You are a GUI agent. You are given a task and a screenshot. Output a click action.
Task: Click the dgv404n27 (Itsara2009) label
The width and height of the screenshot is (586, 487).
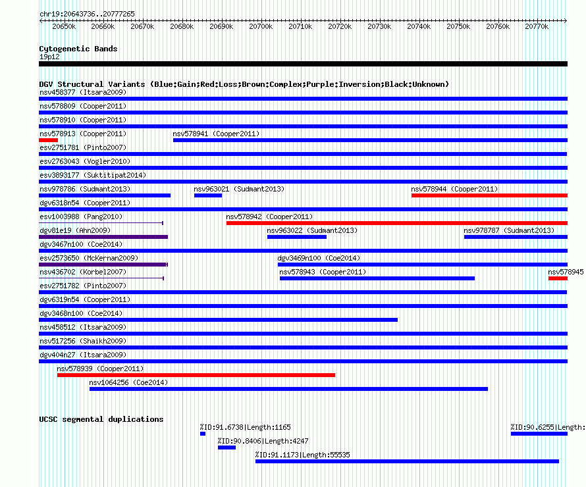83,355
